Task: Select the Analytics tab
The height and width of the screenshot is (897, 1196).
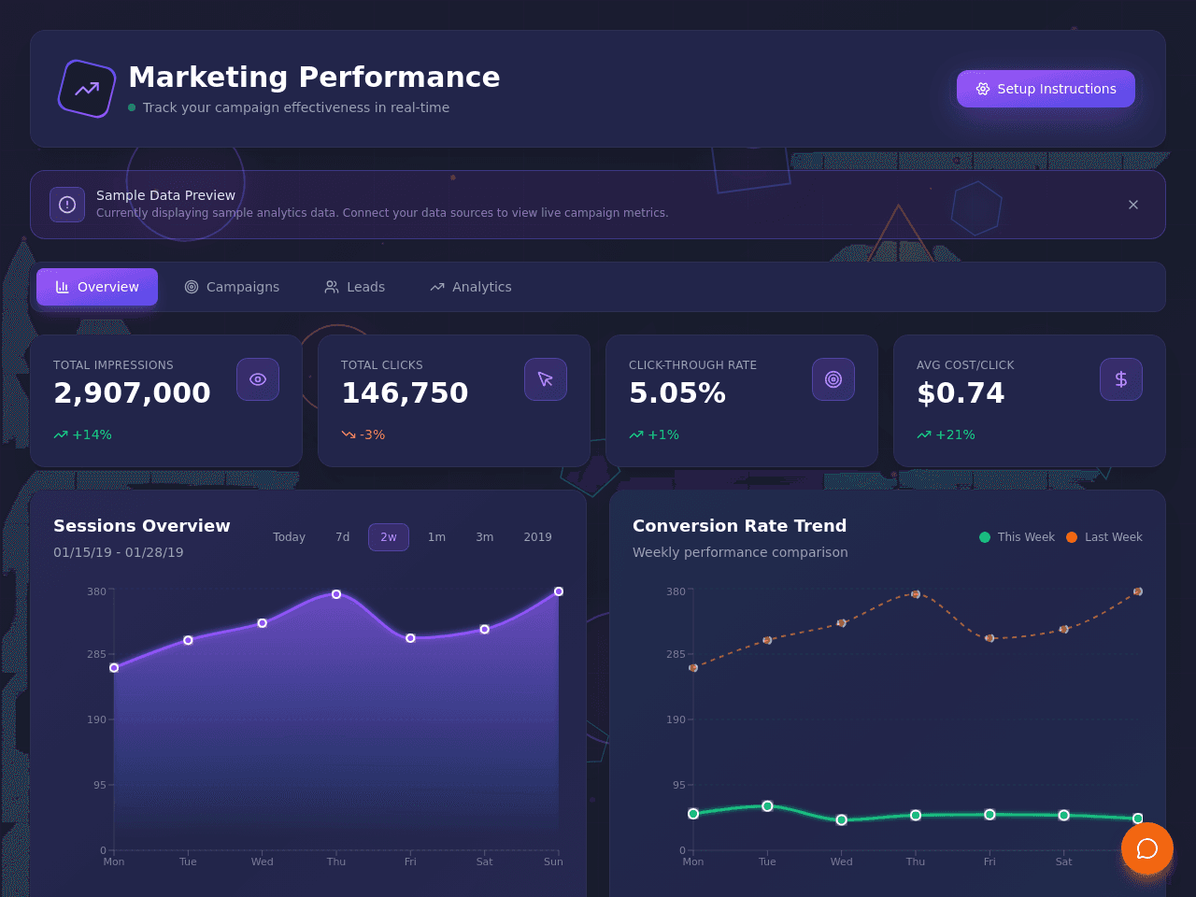Action: (471, 287)
